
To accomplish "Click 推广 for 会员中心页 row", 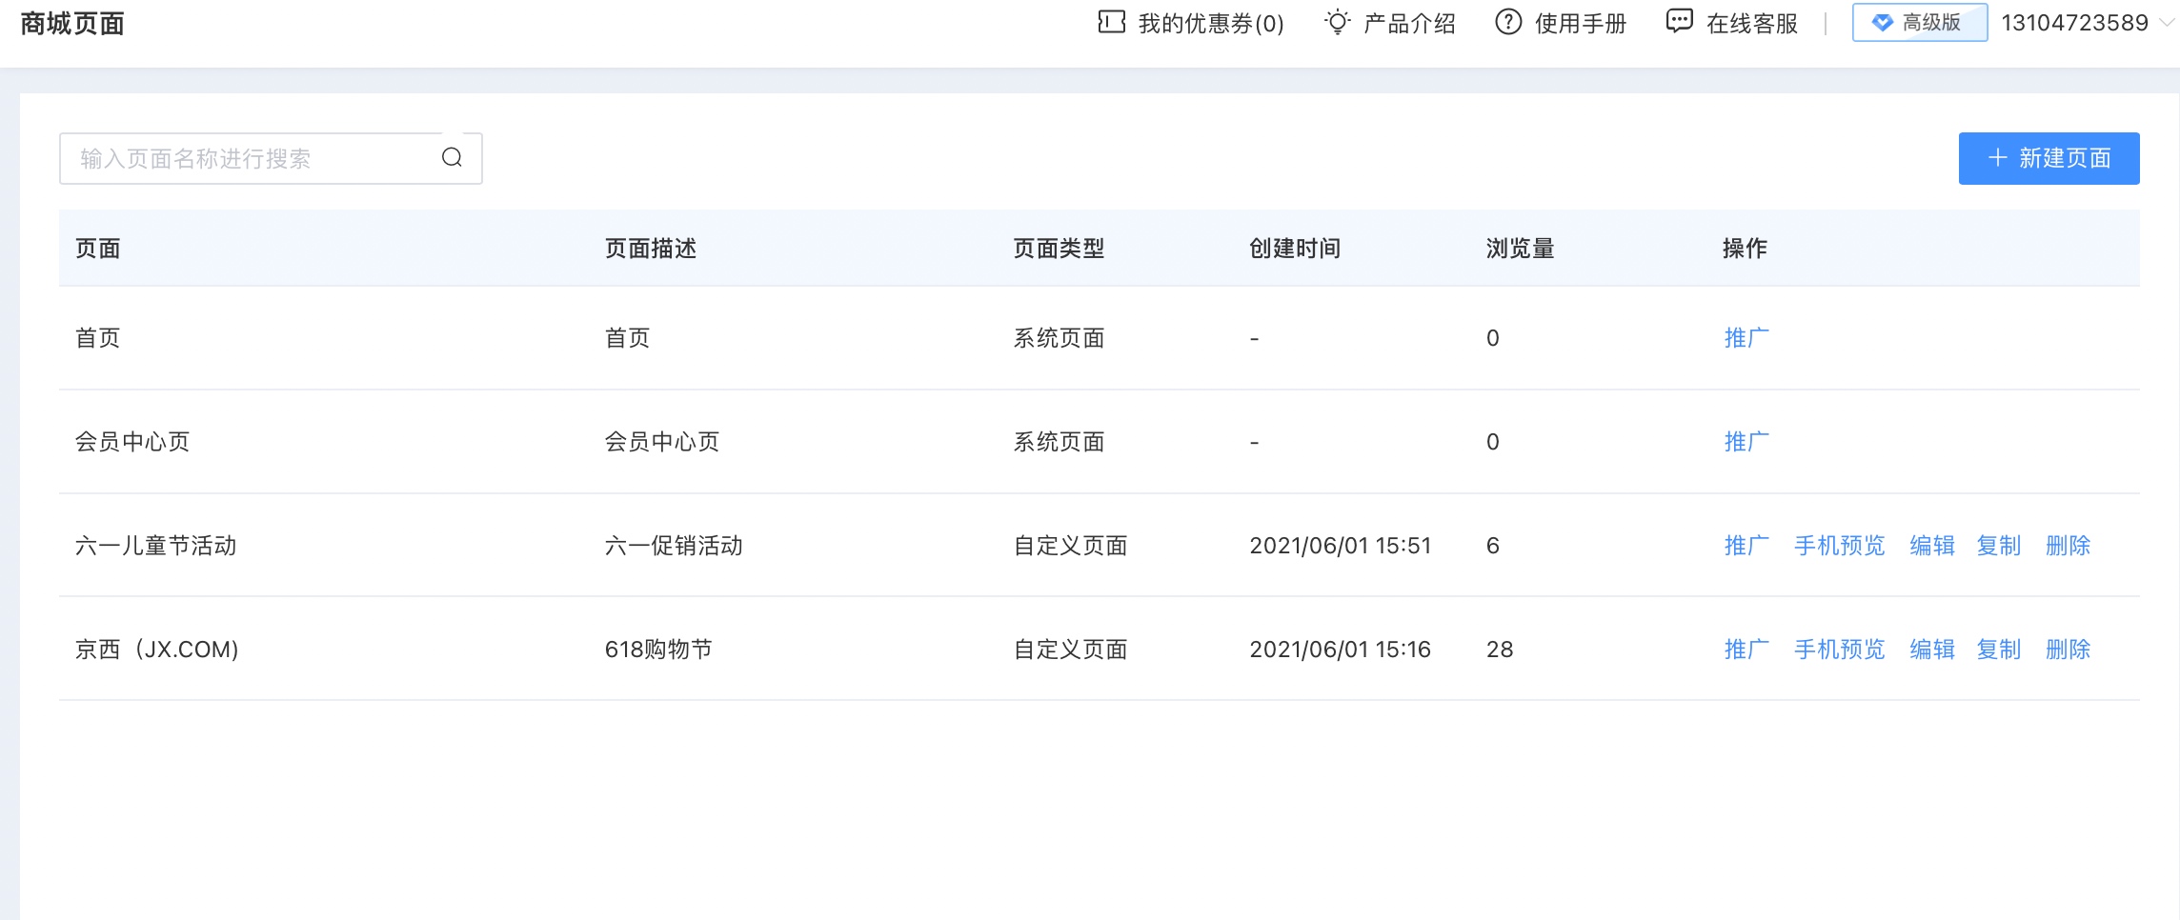I will point(1746,442).
